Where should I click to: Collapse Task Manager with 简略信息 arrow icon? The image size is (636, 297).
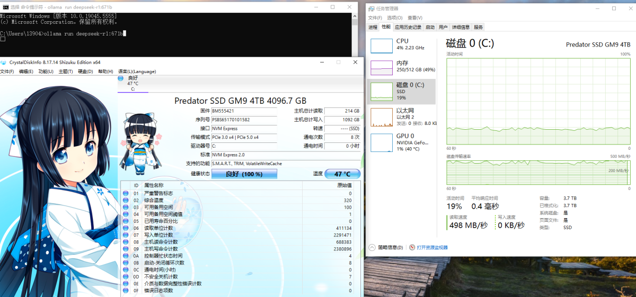pyautogui.click(x=372, y=247)
